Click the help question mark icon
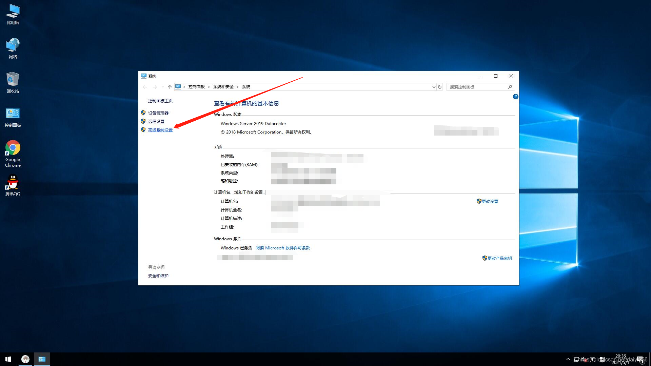Viewport: 651px width, 366px height. (x=515, y=97)
